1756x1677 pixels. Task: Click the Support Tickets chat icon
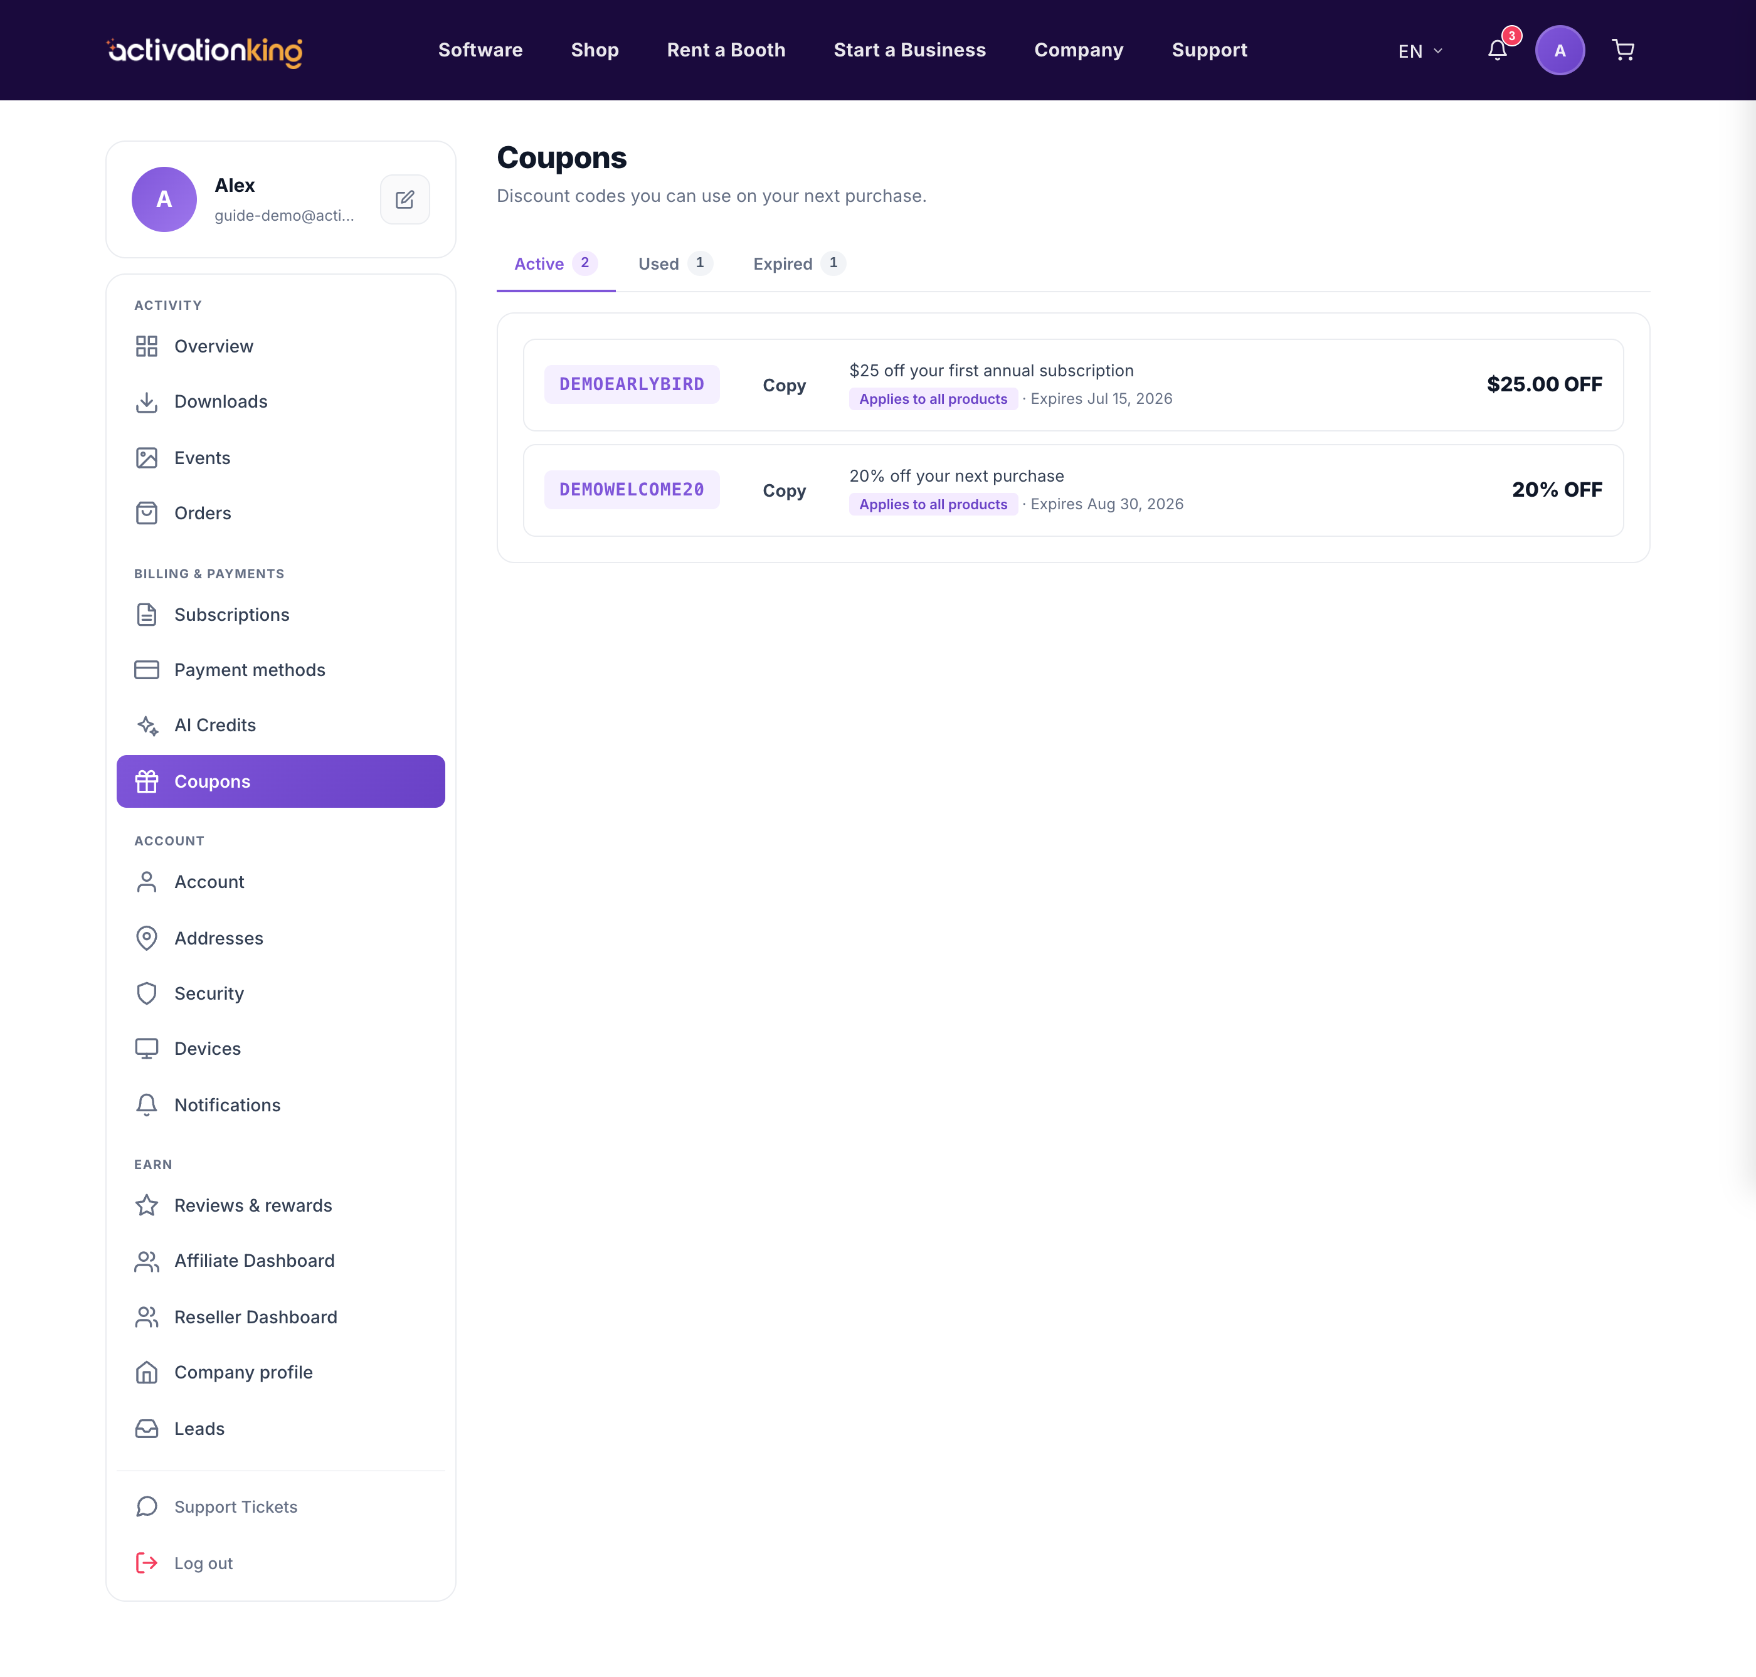147,1506
